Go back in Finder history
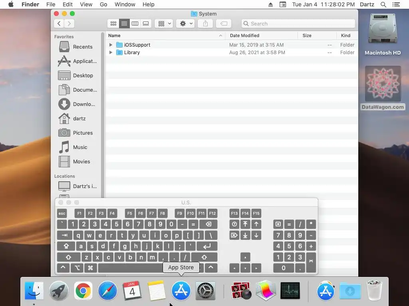 click(59, 24)
